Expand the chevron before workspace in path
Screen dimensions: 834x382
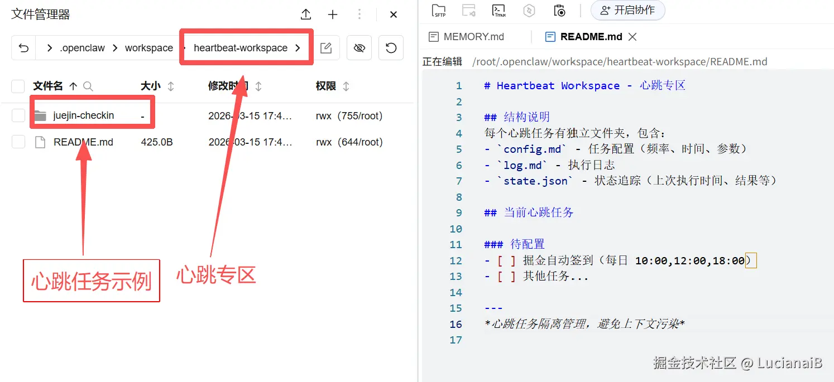click(115, 48)
